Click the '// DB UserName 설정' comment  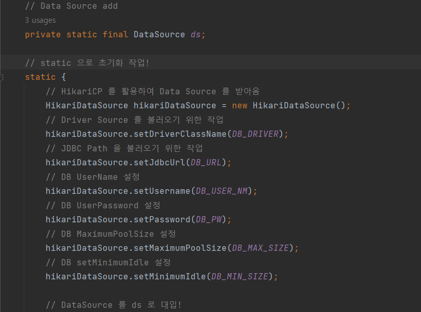[93, 177]
